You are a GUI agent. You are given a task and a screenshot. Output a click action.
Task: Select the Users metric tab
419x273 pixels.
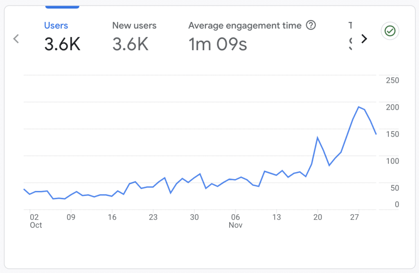(56, 25)
